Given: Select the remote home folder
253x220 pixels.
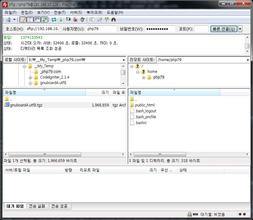Looking at the screenshot, I should pyautogui.click(x=152, y=72).
